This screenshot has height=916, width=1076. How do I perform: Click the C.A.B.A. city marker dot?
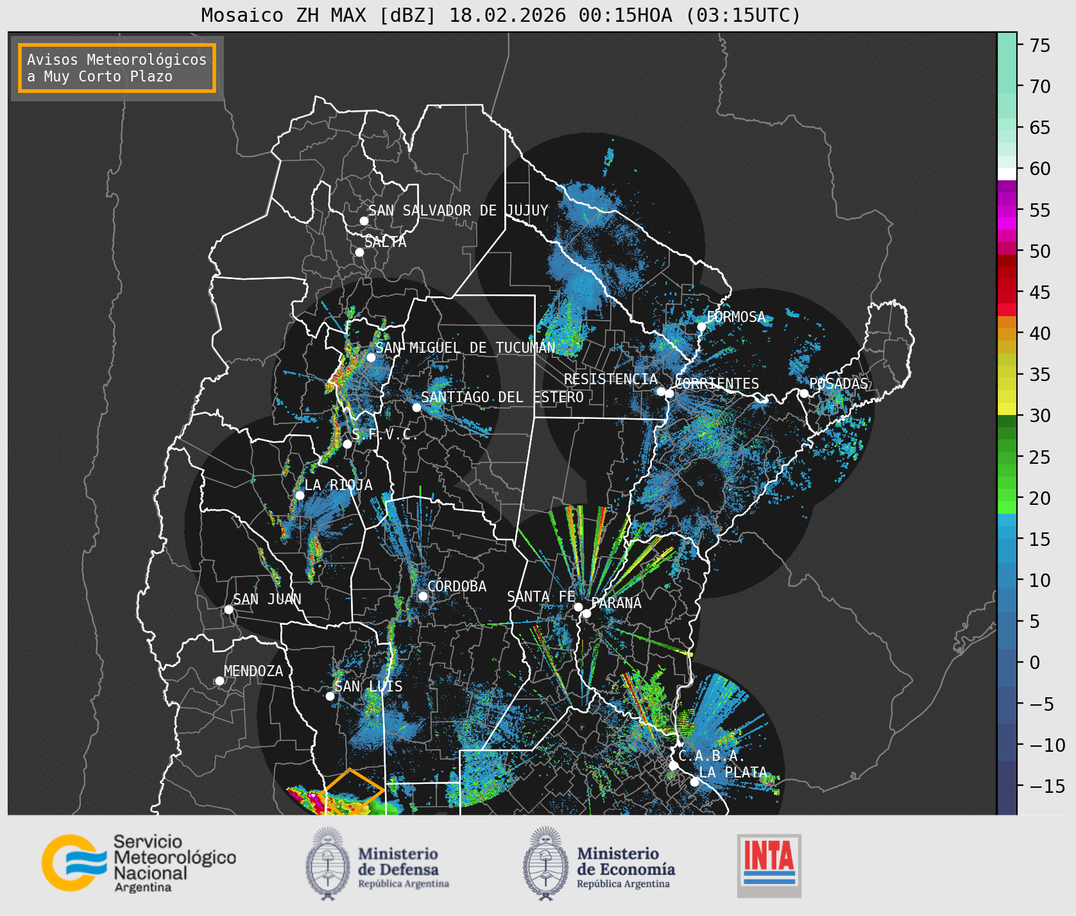[x=673, y=765]
